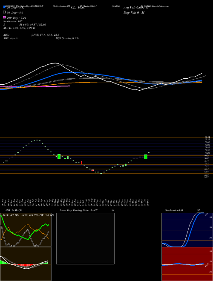The height and width of the screenshot is (281, 213).
Task: Select the '50 Day = 8.6' label
Action: pyautogui.click(x=15, y=13)
